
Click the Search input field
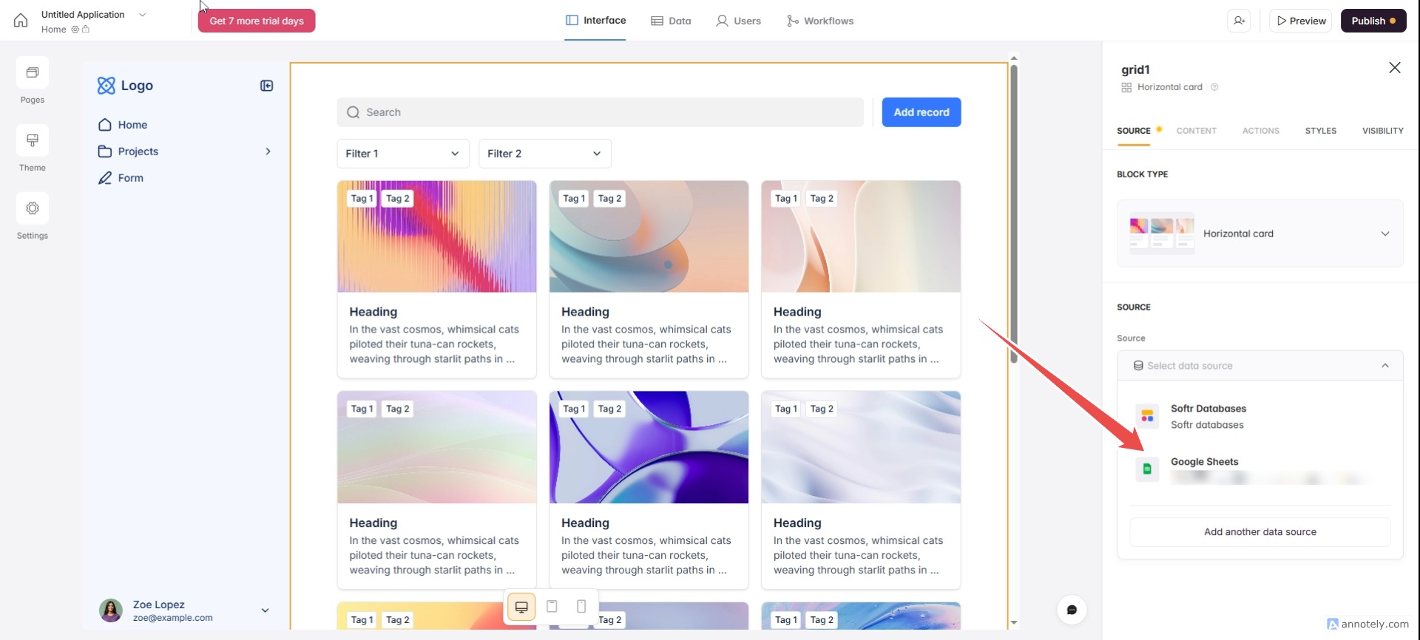click(x=600, y=112)
